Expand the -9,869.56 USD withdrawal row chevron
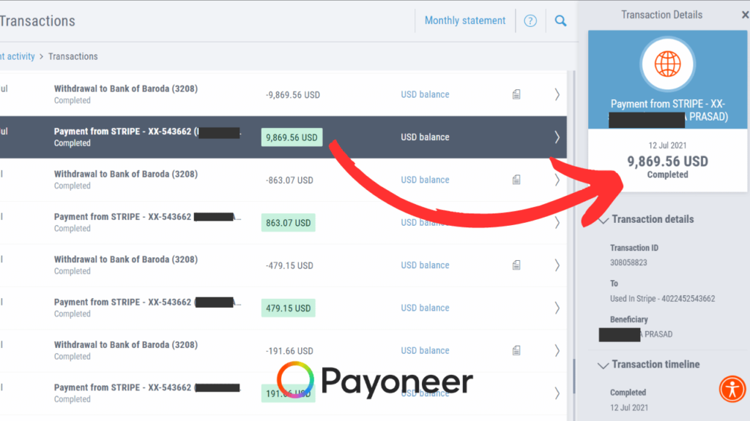Image resolution: width=750 pixels, height=421 pixels. (557, 94)
